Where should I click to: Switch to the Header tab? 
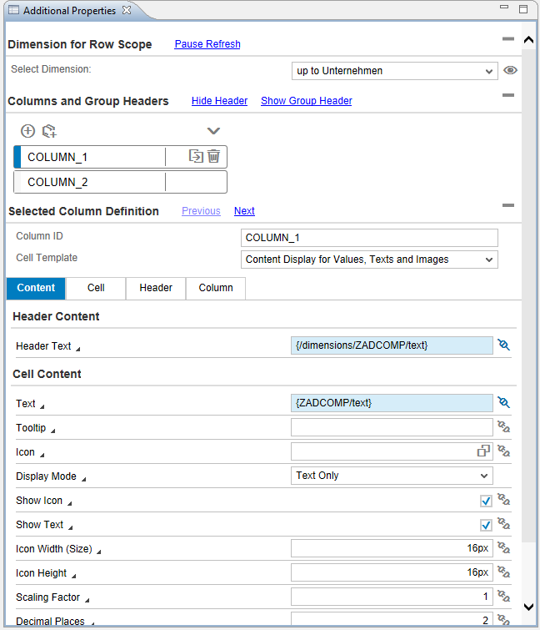point(156,288)
